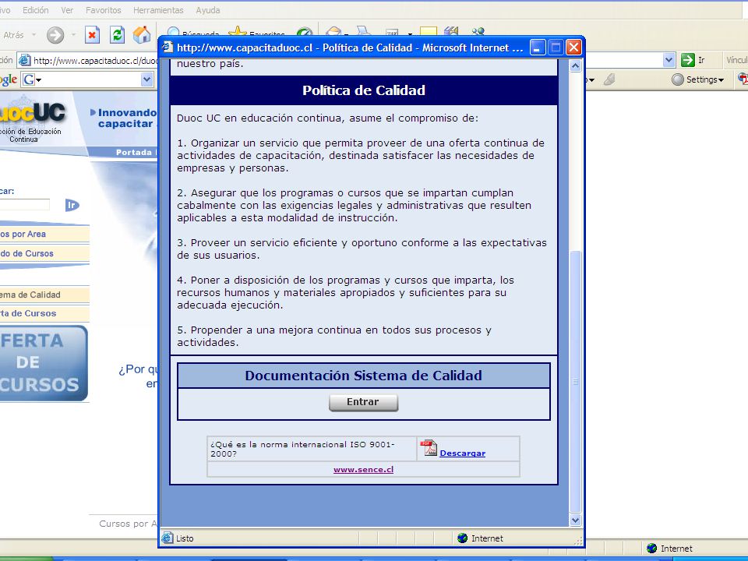Open the Ayuda menu
This screenshot has width=748, height=561.
[x=208, y=10]
